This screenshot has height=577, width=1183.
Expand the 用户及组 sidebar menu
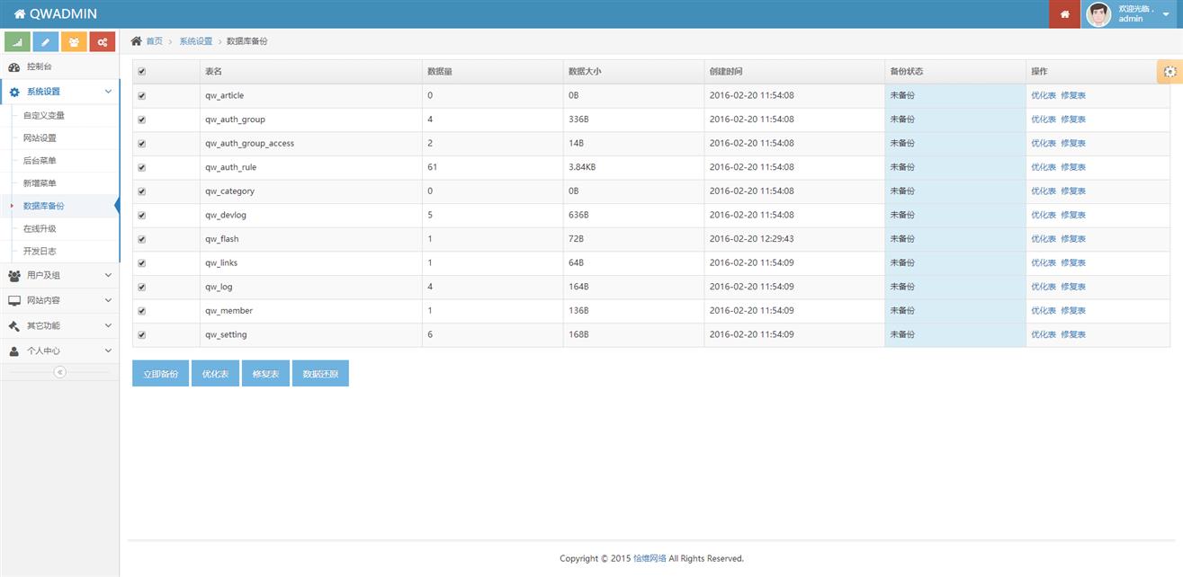[59, 275]
